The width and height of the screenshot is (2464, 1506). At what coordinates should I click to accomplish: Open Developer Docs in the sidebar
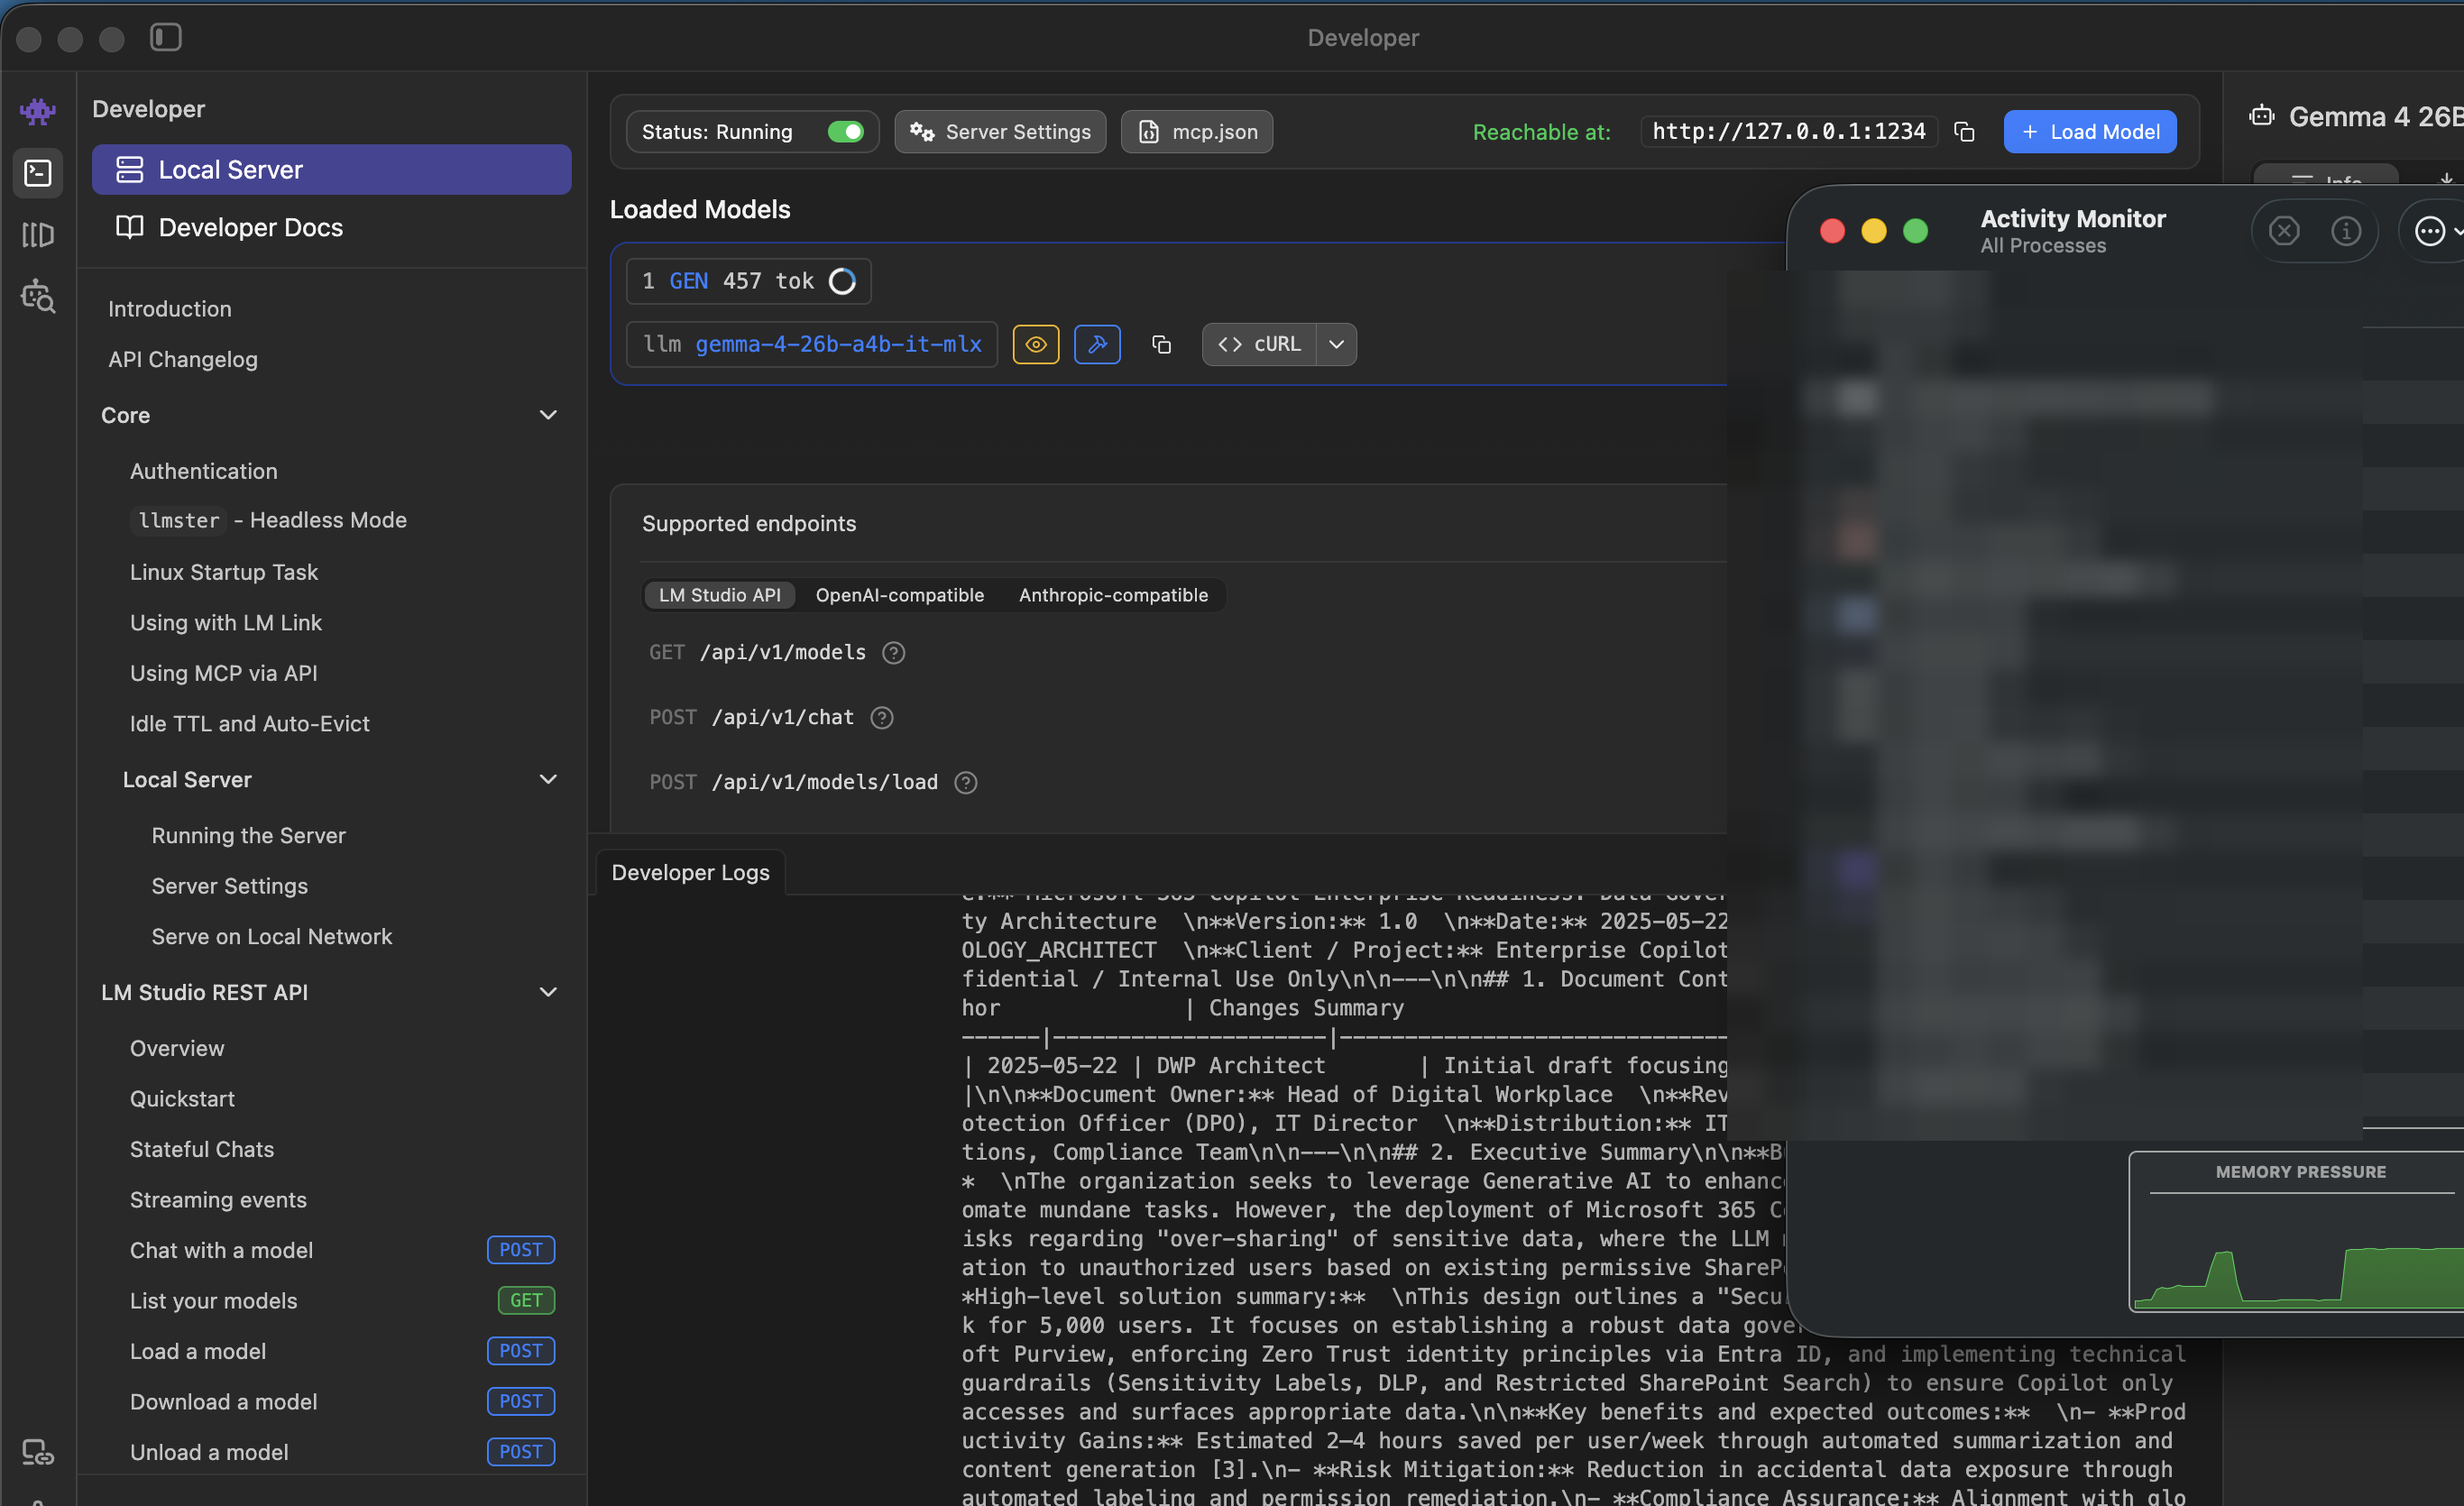[x=331, y=227]
